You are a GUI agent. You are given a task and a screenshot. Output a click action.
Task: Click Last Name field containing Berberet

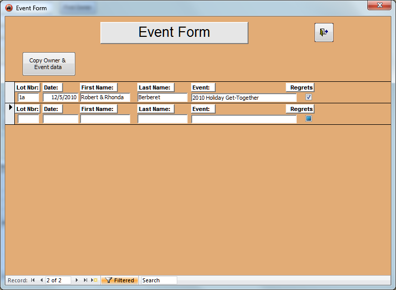tap(162, 98)
